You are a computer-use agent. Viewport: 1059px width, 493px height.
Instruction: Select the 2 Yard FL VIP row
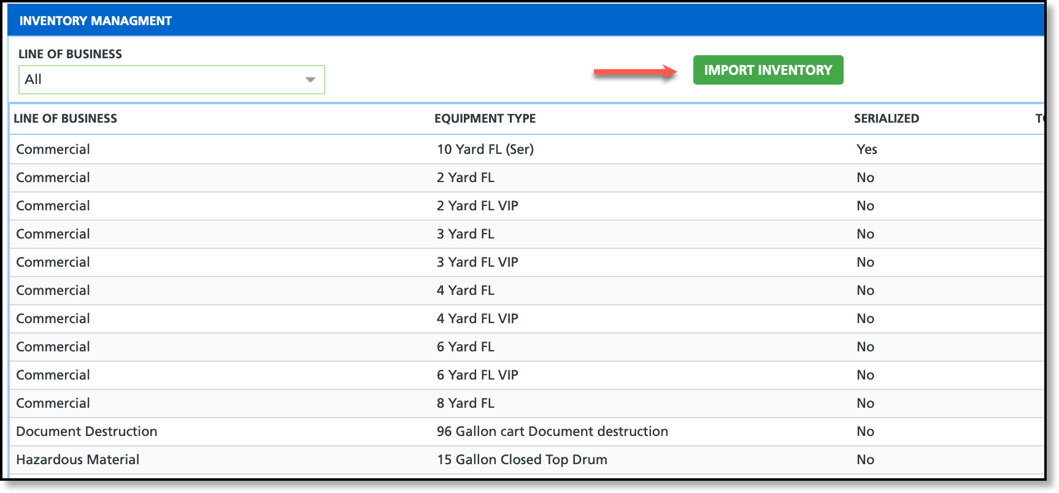click(527, 205)
